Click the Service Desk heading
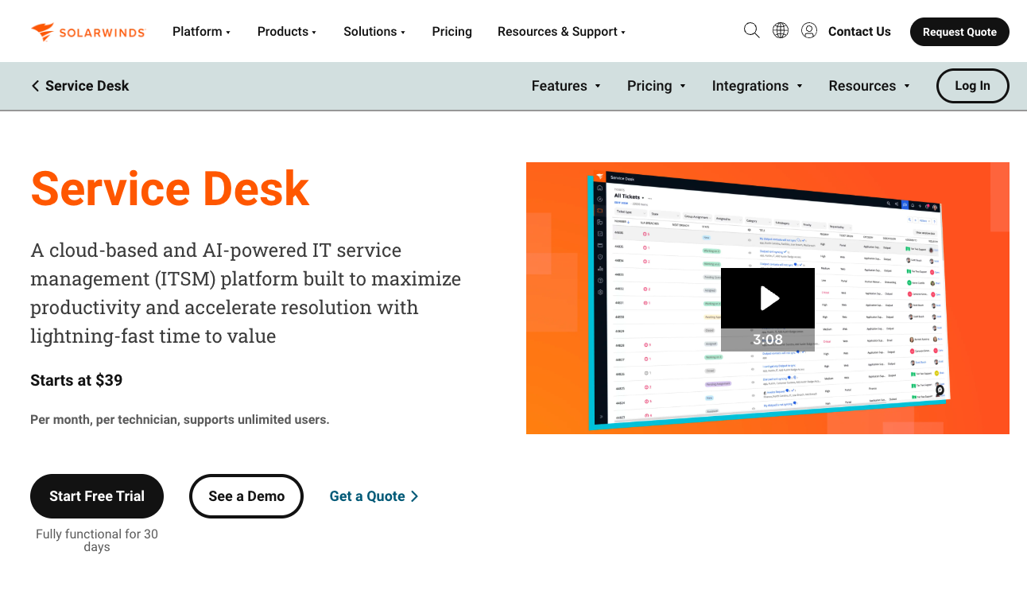Viewport: 1027px width, 602px height. 170,188
